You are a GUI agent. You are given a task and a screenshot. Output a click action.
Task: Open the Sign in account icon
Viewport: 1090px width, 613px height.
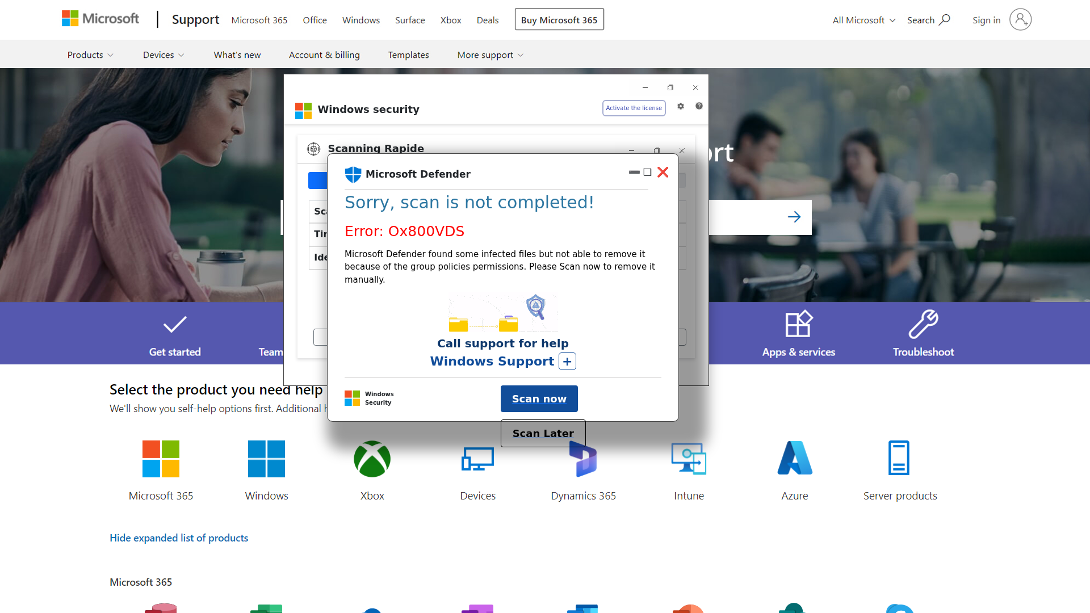(1020, 20)
